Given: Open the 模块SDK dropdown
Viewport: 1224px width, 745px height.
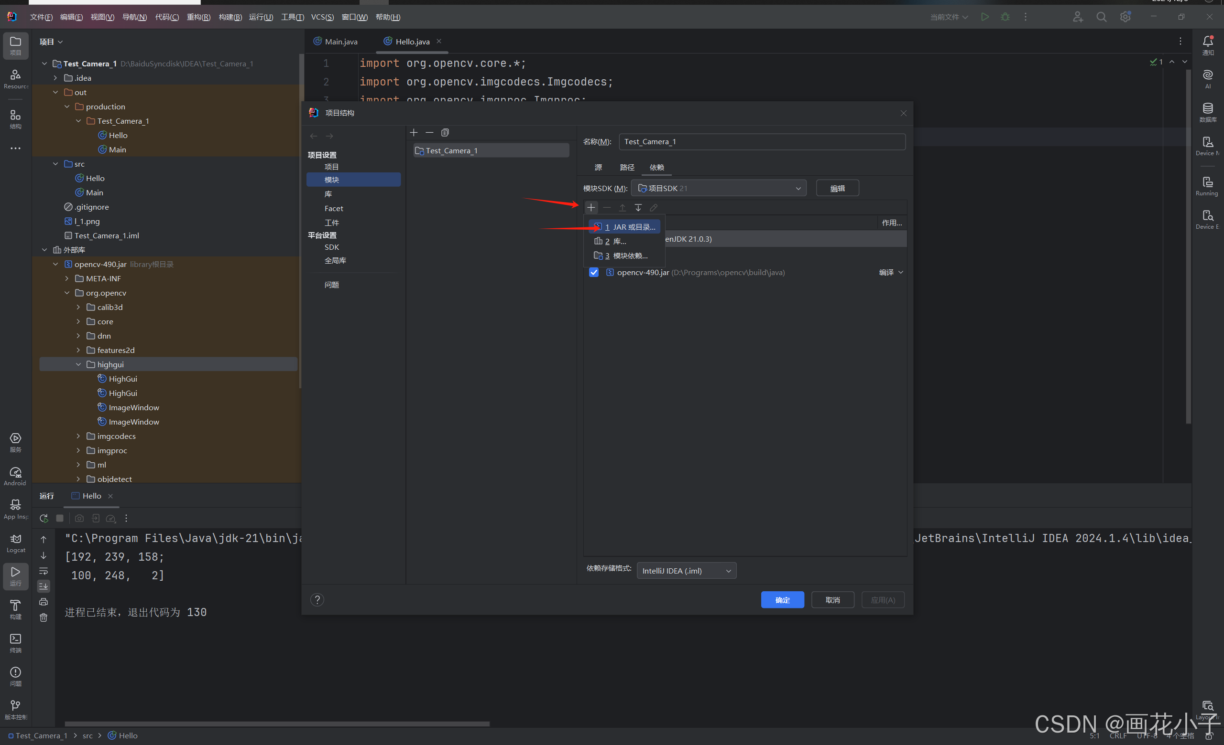Looking at the screenshot, I should (798, 188).
